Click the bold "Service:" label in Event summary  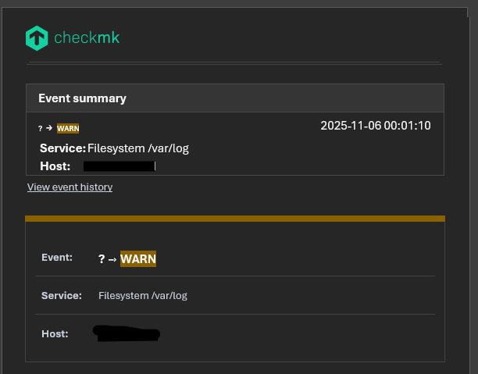pyautogui.click(x=62, y=148)
